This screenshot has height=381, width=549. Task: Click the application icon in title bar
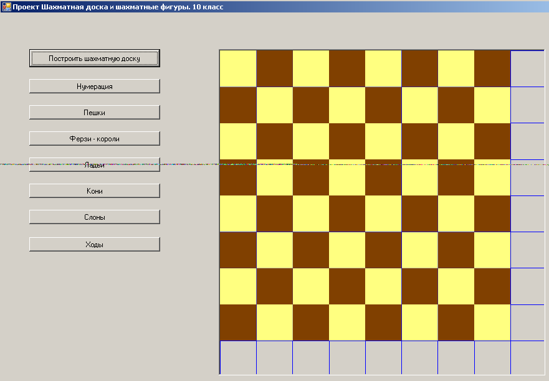click(7, 7)
